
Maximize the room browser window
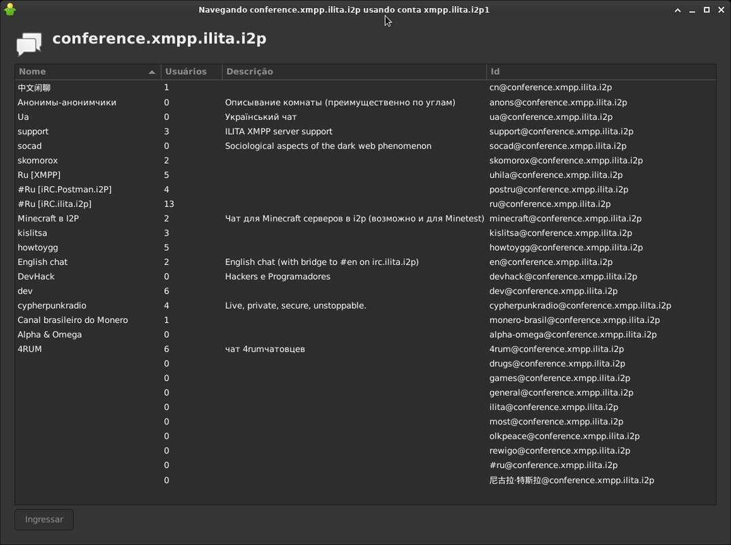pyautogui.click(x=706, y=10)
